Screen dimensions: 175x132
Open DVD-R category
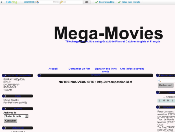[7, 82]
